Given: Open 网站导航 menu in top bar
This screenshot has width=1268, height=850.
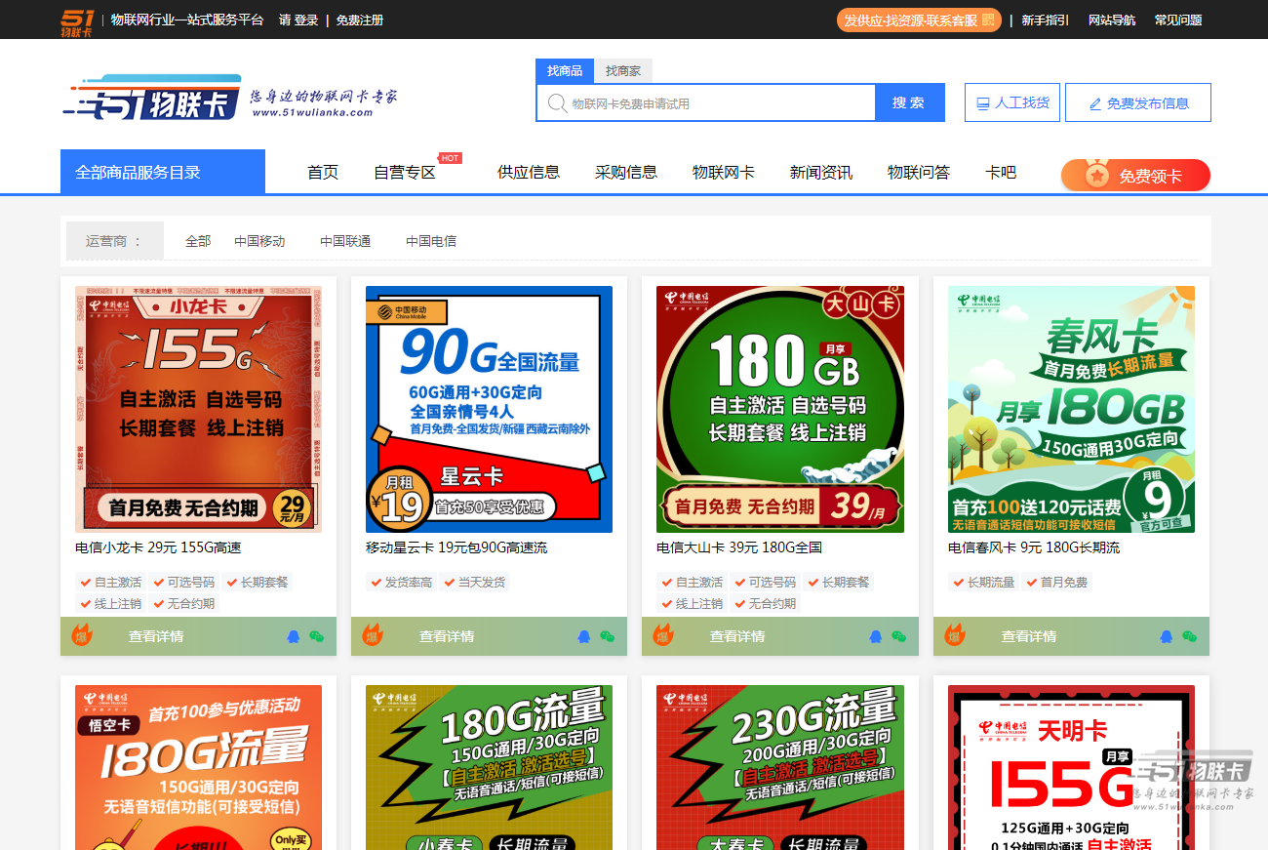Looking at the screenshot, I should (x=1112, y=20).
